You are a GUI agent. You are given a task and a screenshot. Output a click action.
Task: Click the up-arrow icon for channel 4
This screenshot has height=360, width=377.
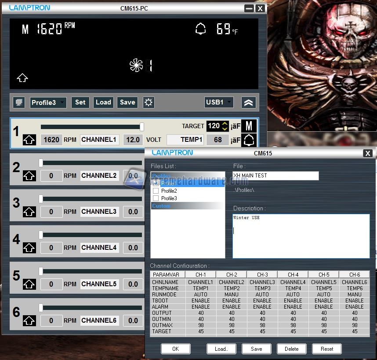pyautogui.click(x=29, y=248)
